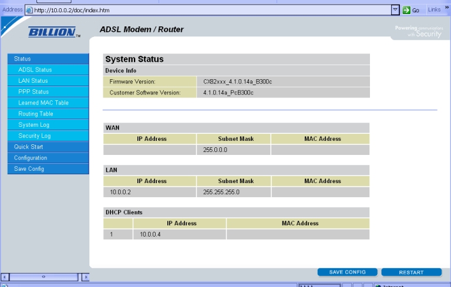Click the Device Info label
Image resolution: width=451 pixels, height=287 pixels.
(x=120, y=71)
